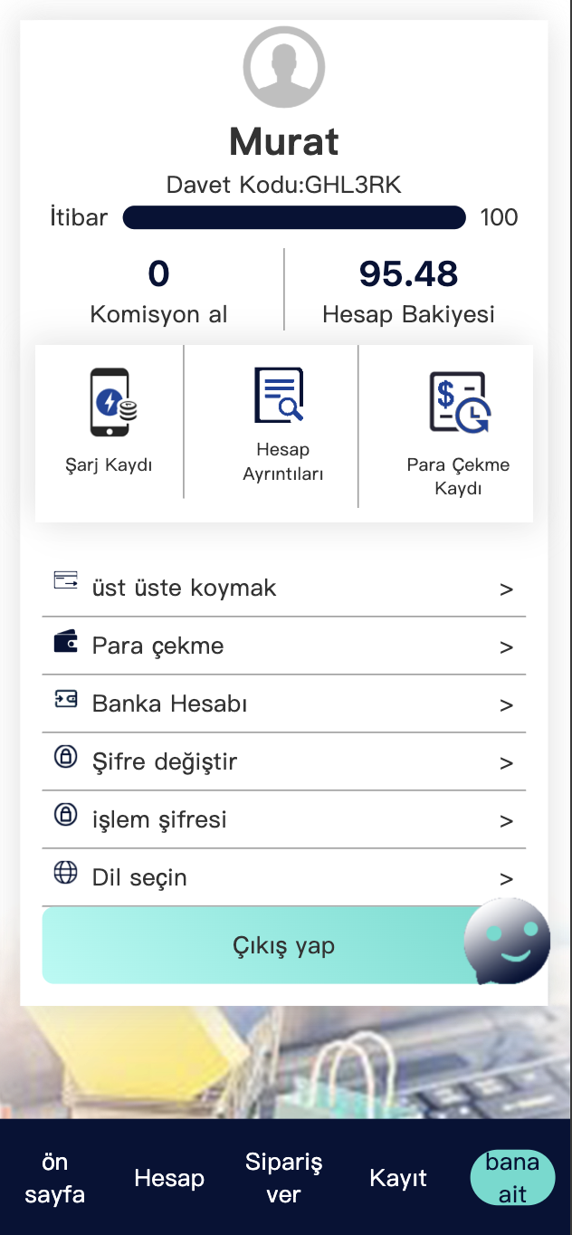Viewport: 572px width, 1235px height.
Task: Open işlem şifresi via its chevron
Action: tap(506, 821)
